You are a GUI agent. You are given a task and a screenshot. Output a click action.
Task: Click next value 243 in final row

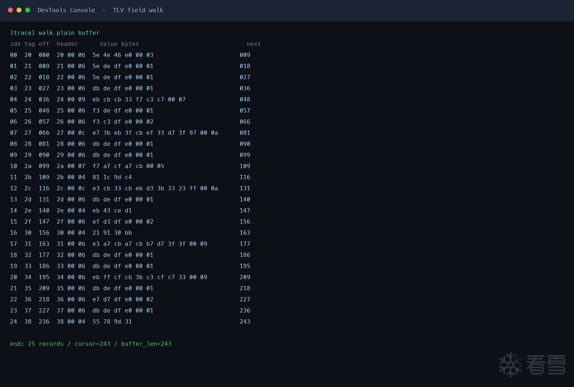click(245, 321)
